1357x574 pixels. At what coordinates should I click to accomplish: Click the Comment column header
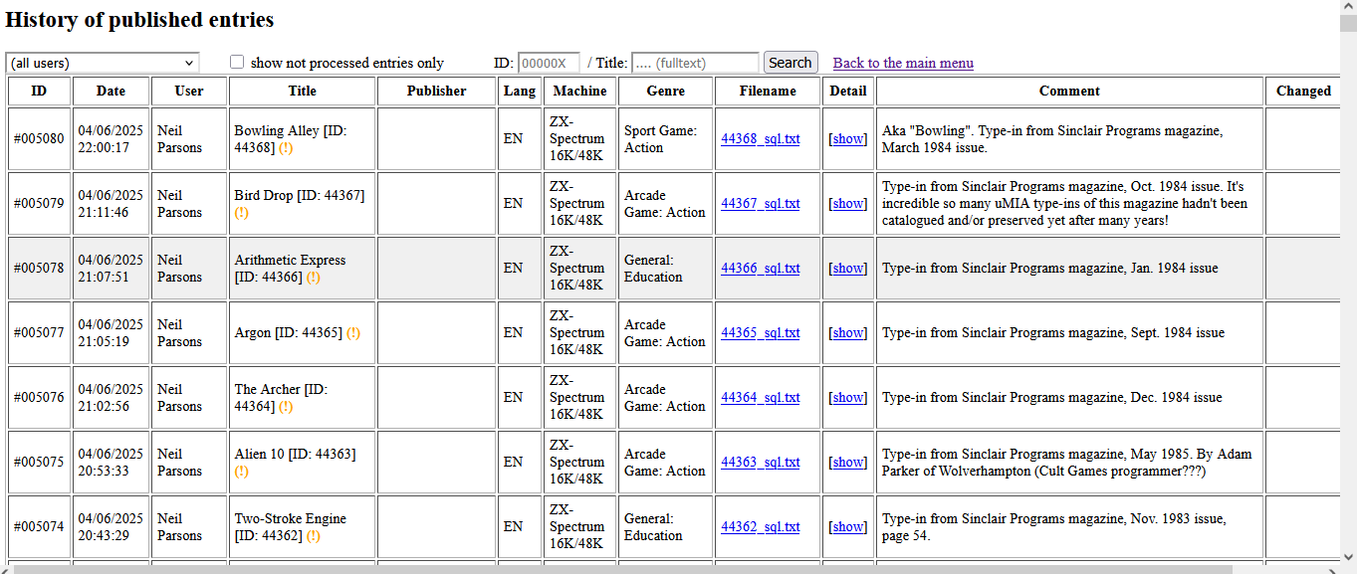1070,91
